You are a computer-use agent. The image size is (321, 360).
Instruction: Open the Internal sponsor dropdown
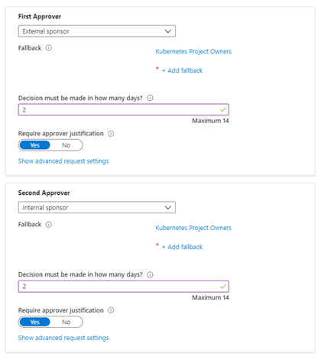coord(97,208)
